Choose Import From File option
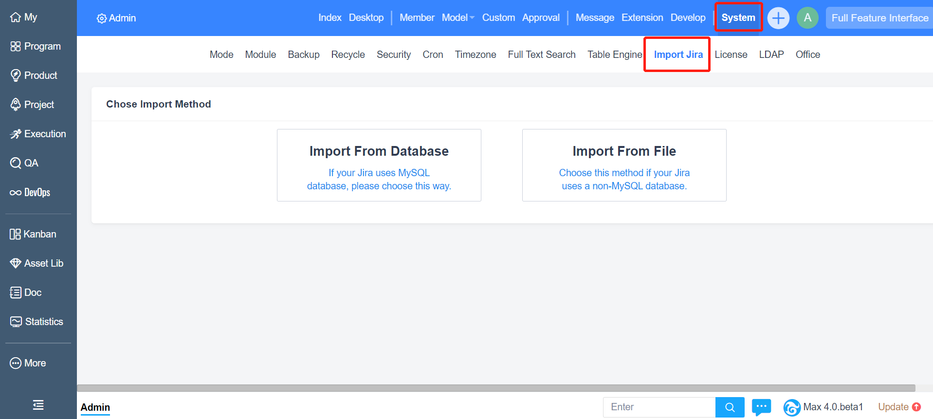 pyautogui.click(x=624, y=165)
